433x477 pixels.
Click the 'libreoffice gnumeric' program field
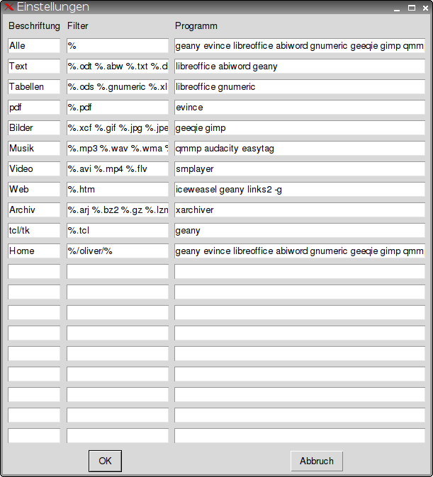(x=300, y=87)
